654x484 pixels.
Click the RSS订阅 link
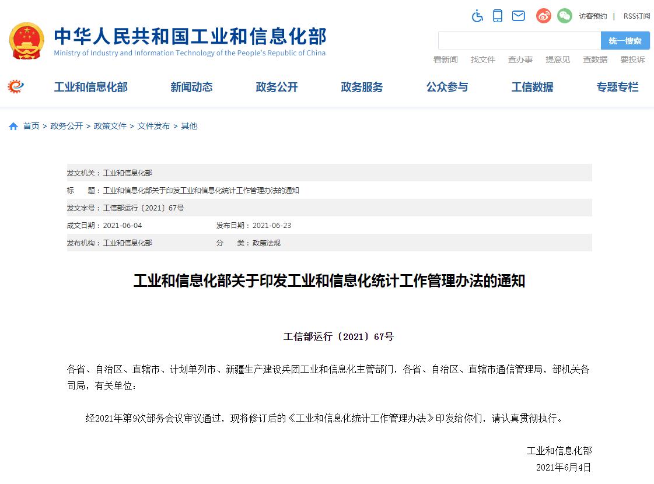(x=636, y=16)
